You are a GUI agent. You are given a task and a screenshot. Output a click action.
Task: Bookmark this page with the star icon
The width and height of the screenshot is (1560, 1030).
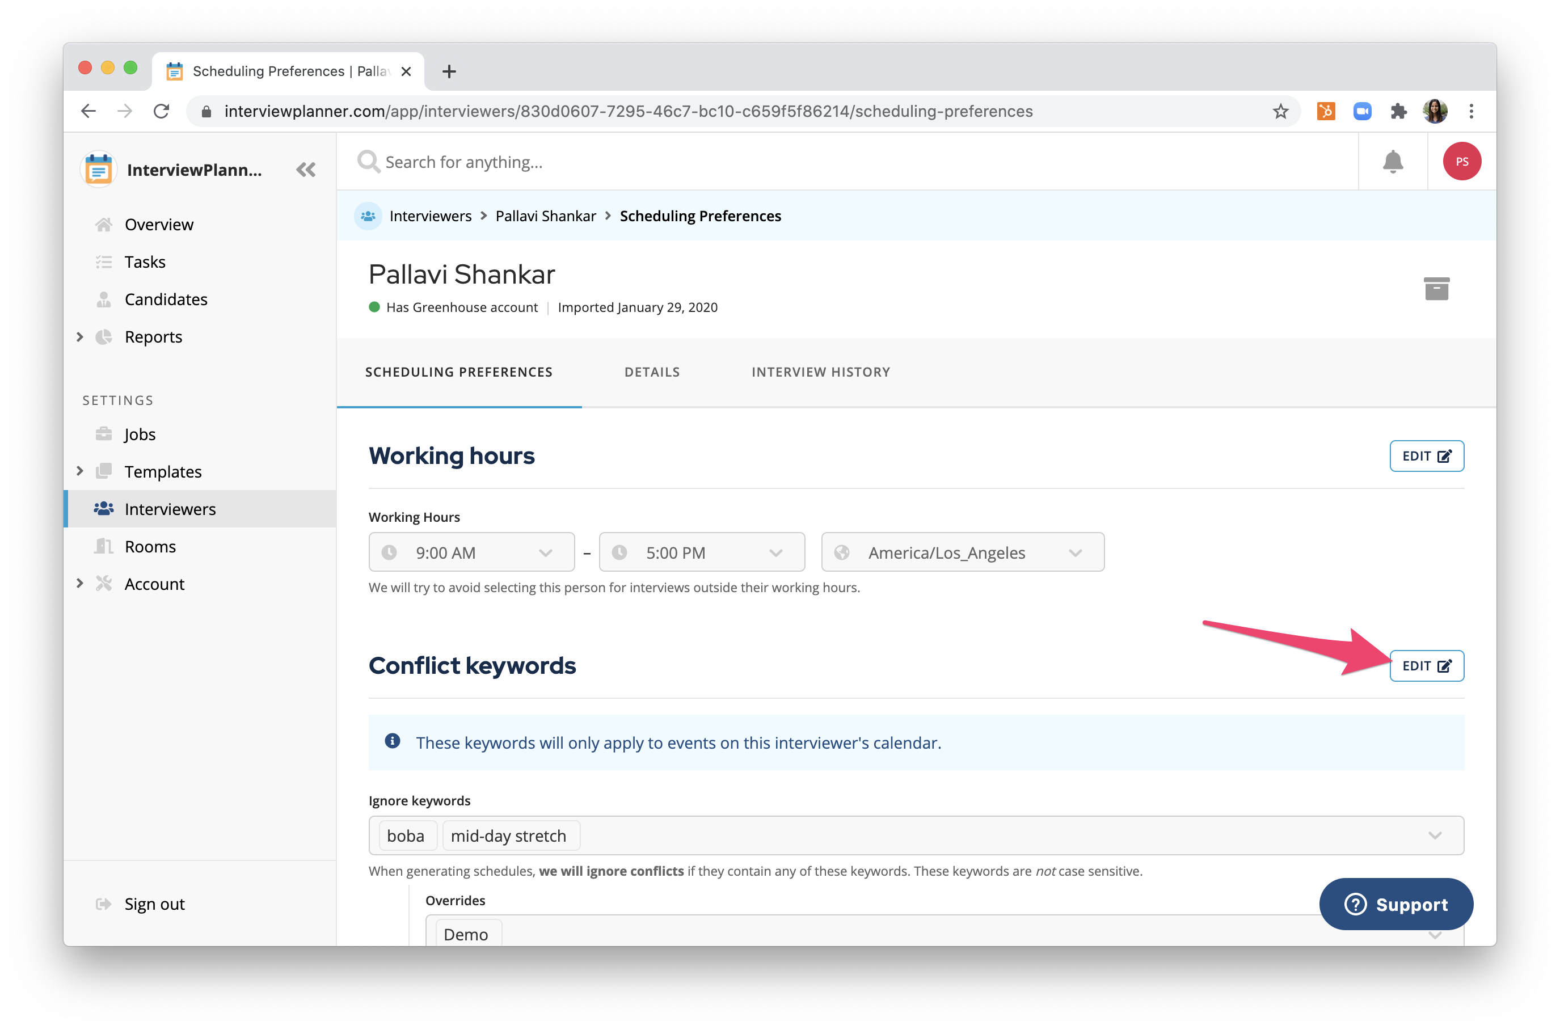[x=1280, y=111]
